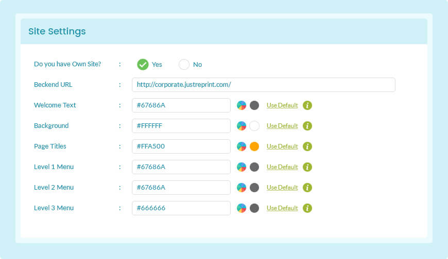This screenshot has width=448, height=259.
Task: Click the 'Welcome Text' label
Action: click(55, 105)
